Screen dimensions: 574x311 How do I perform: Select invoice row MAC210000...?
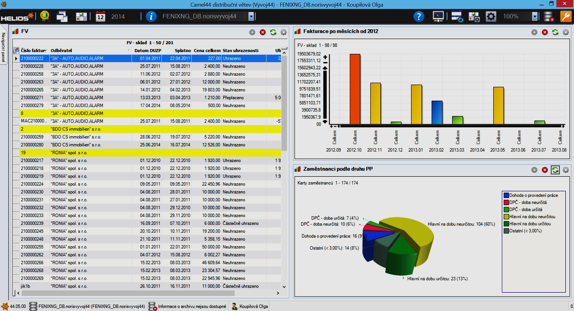(147, 121)
